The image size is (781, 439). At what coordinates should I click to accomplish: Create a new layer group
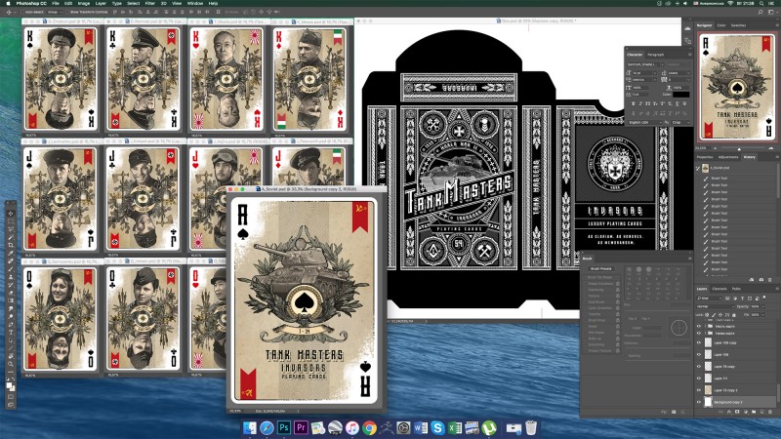(x=754, y=412)
